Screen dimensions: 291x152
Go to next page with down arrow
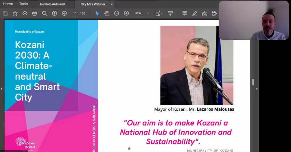click(64, 13)
